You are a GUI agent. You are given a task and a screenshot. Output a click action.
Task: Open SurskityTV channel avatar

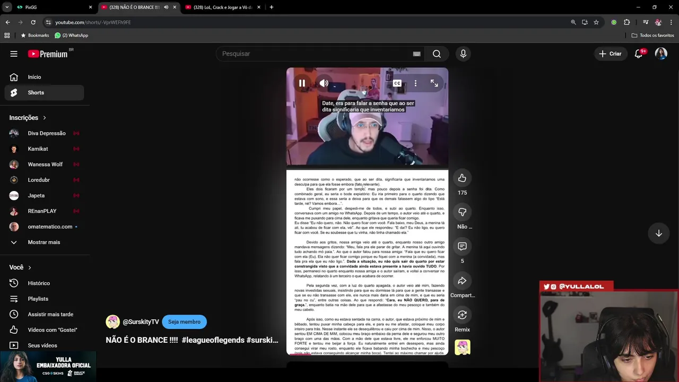pos(112,322)
